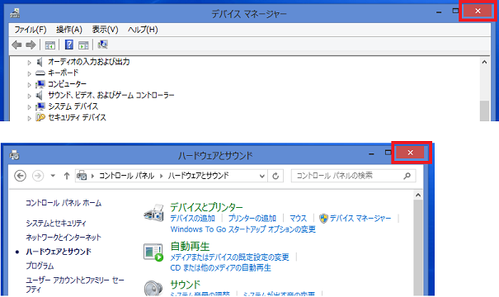Click show/hide console tree toolbar icon
The width and height of the screenshot is (499, 297).
(50, 45)
